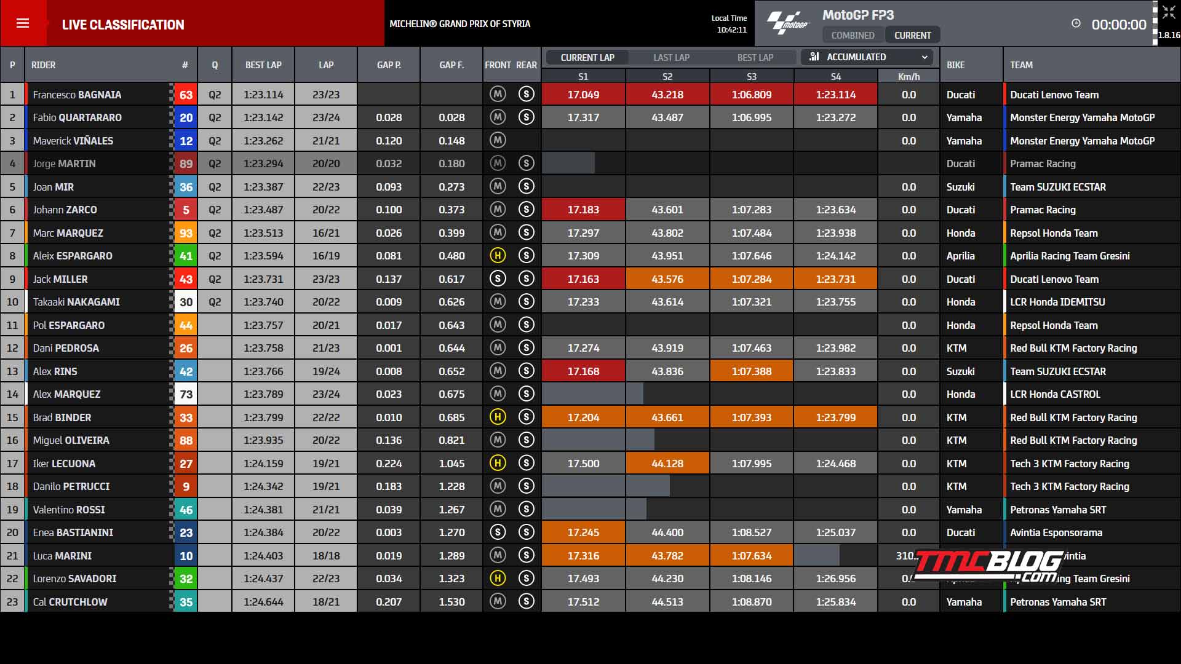
Task: Click Quartararo's front medium tyre icon
Action: click(x=498, y=117)
